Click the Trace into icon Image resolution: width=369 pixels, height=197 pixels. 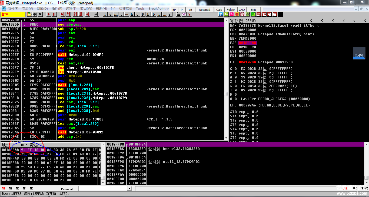(x=75, y=14)
